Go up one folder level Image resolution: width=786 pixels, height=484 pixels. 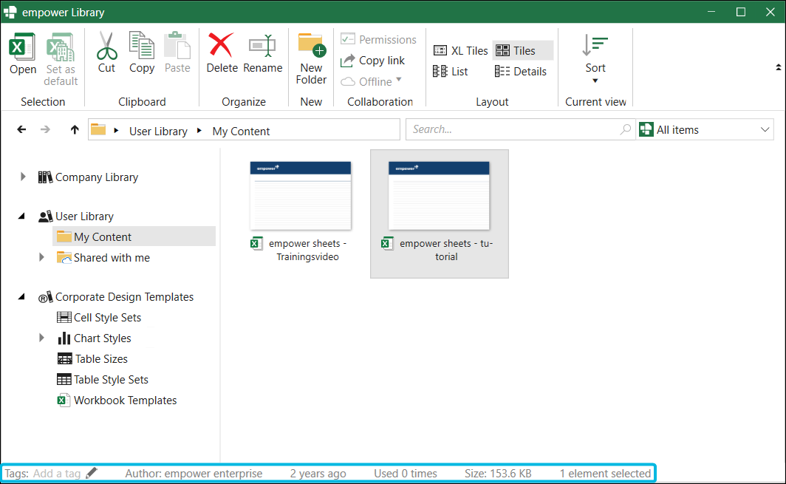pyautogui.click(x=75, y=129)
